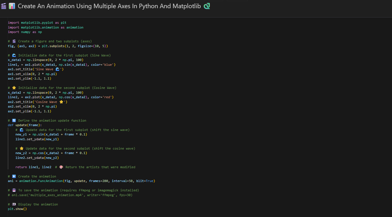This screenshot has height=217, width=392.
Task: Click the 'line1.set_ydata(new_y1)' line
Action: 37,139
